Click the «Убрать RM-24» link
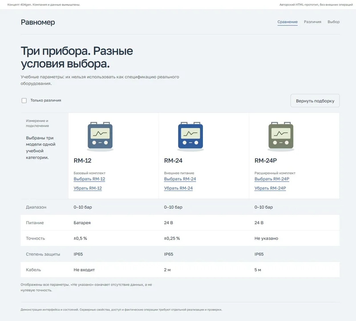The height and width of the screenshot is (321, 356). tap(178, 188)
